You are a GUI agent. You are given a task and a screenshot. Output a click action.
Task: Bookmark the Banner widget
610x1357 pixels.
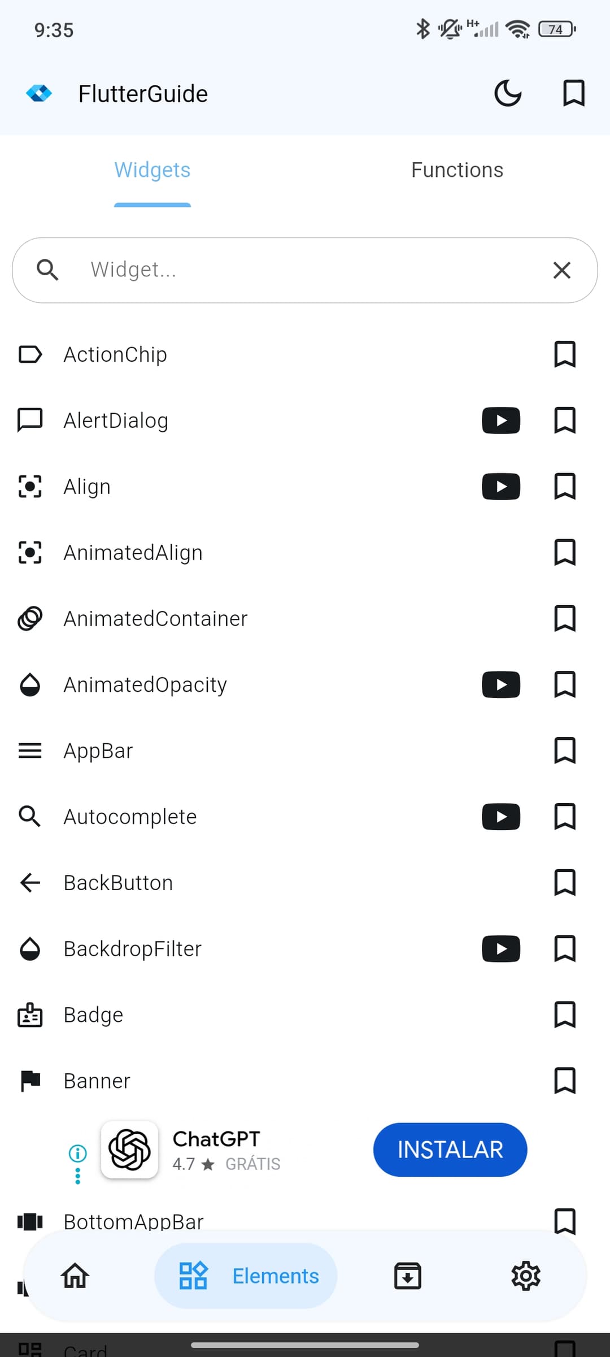tap(564, 1081)
